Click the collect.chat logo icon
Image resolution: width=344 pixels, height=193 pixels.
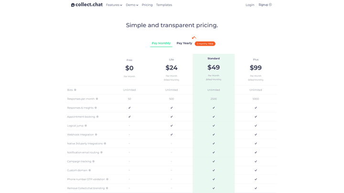pyautogui.click(x=73, y=5)
